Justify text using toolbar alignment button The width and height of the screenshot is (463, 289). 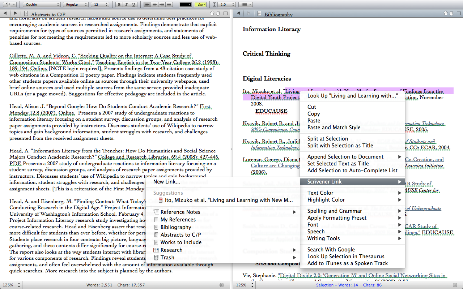169,5
